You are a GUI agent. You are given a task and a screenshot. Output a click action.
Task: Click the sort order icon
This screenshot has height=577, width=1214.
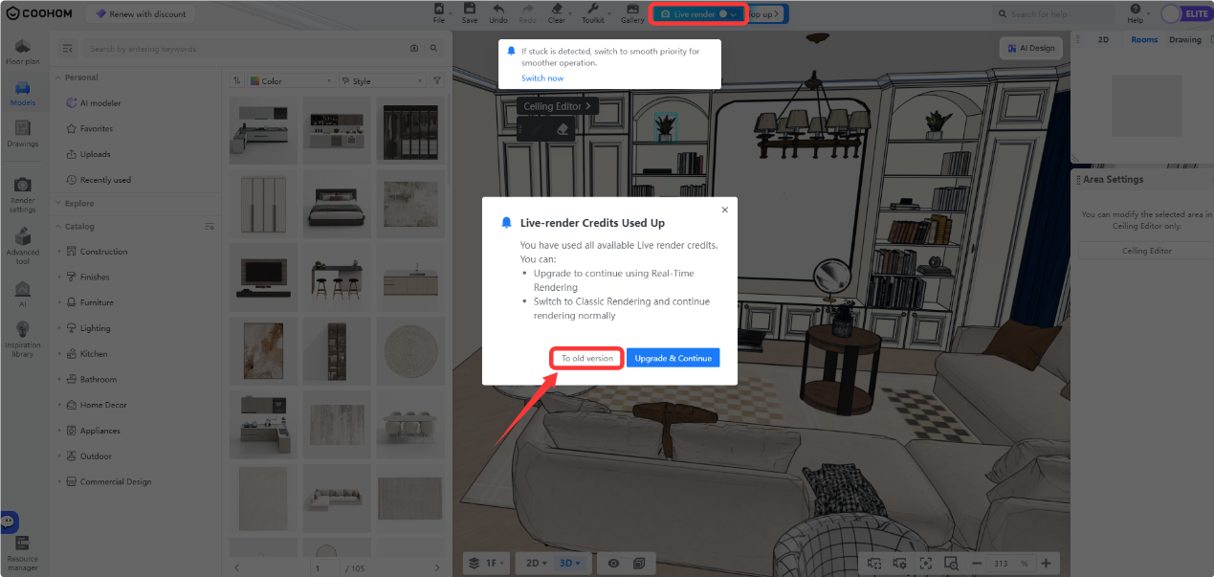[237, 81]
